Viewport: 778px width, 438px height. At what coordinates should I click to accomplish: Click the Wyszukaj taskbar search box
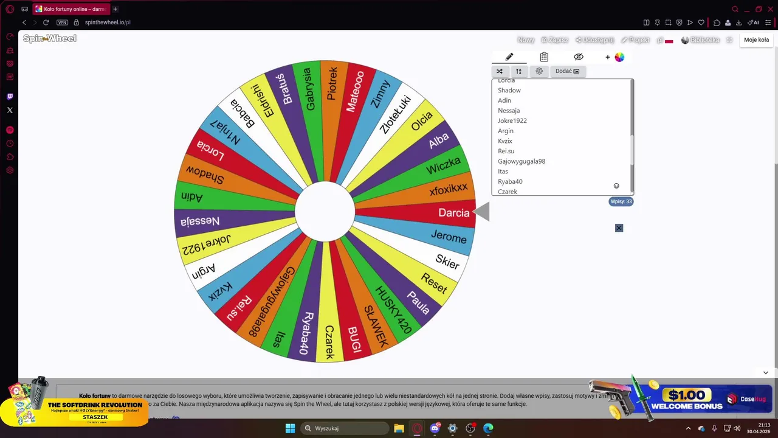[345, 428]
